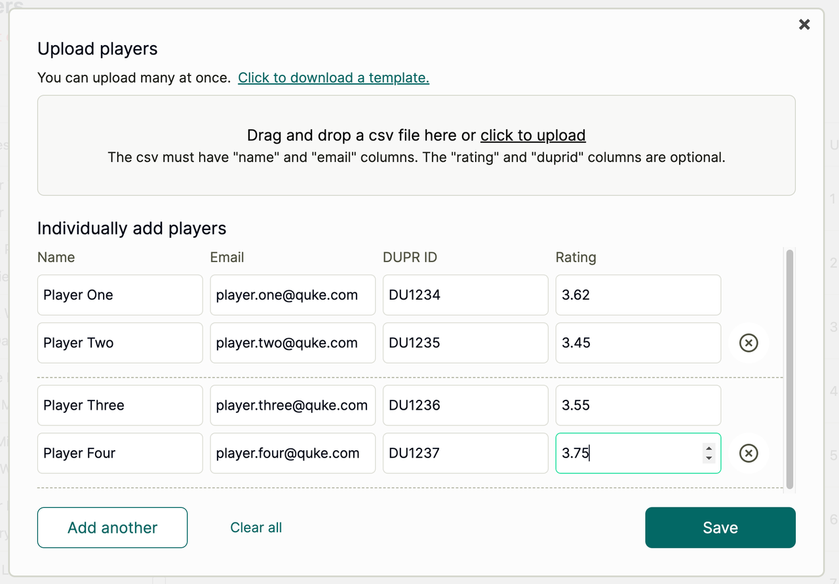This screenshot has height=584, width=839.
Task: Edit the Player One name field
Action: click(x=120, y=295)
